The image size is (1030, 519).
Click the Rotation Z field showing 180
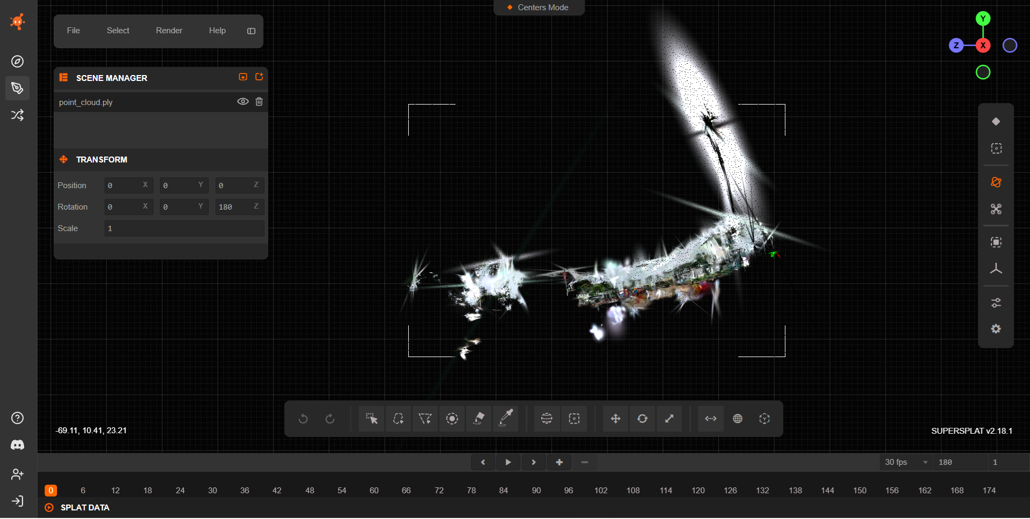(x=240, y=207)
